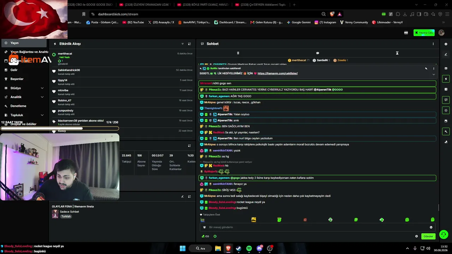Open Steam from the taskbar

pos(238,248)
